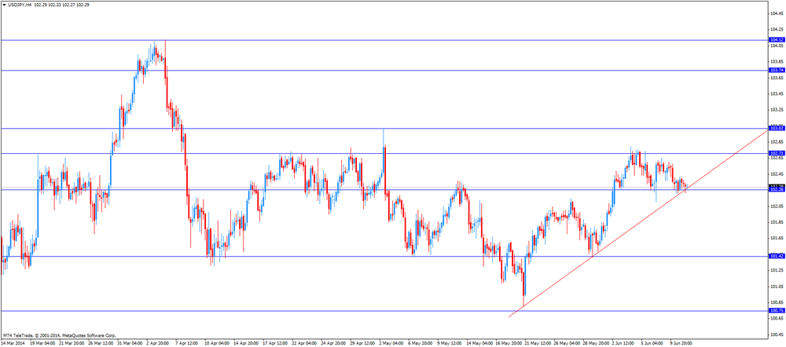The width and height of the screenshot is (786, 347).
Task: Click the 101.05 price scale value
Action: tap(777, 287)
